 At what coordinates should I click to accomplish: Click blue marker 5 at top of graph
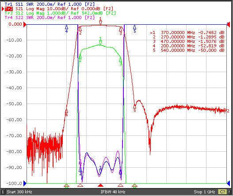[135, 29]
